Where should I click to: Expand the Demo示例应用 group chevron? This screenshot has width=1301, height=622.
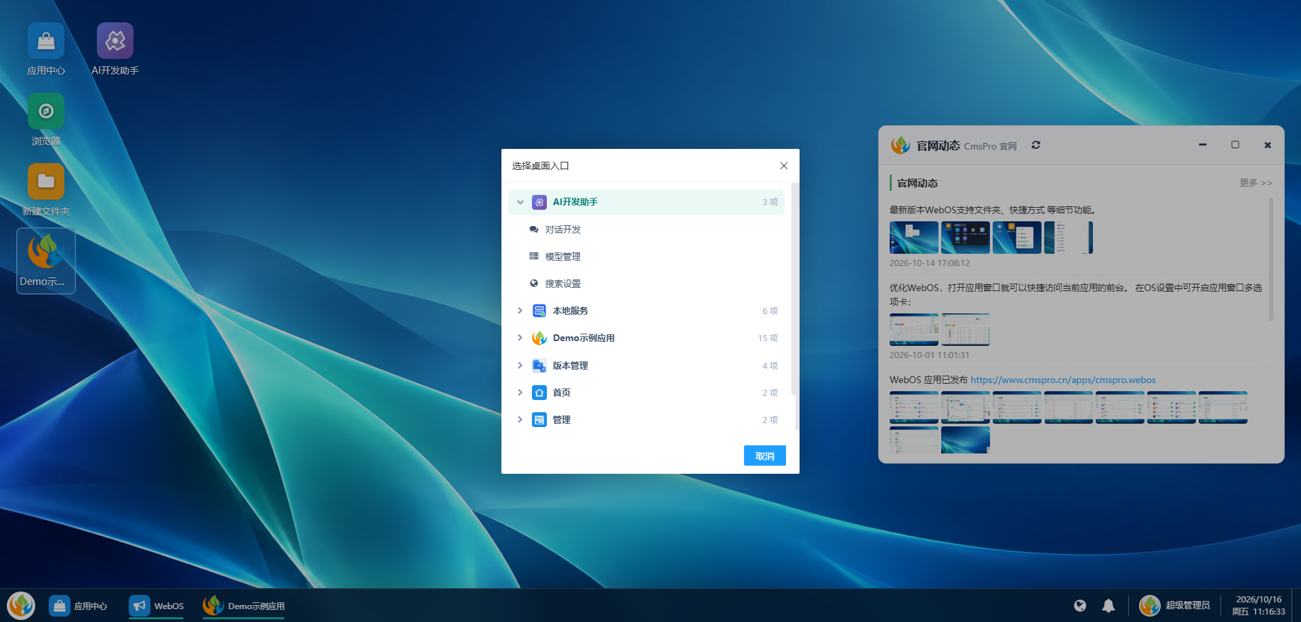tap(520, 338)
